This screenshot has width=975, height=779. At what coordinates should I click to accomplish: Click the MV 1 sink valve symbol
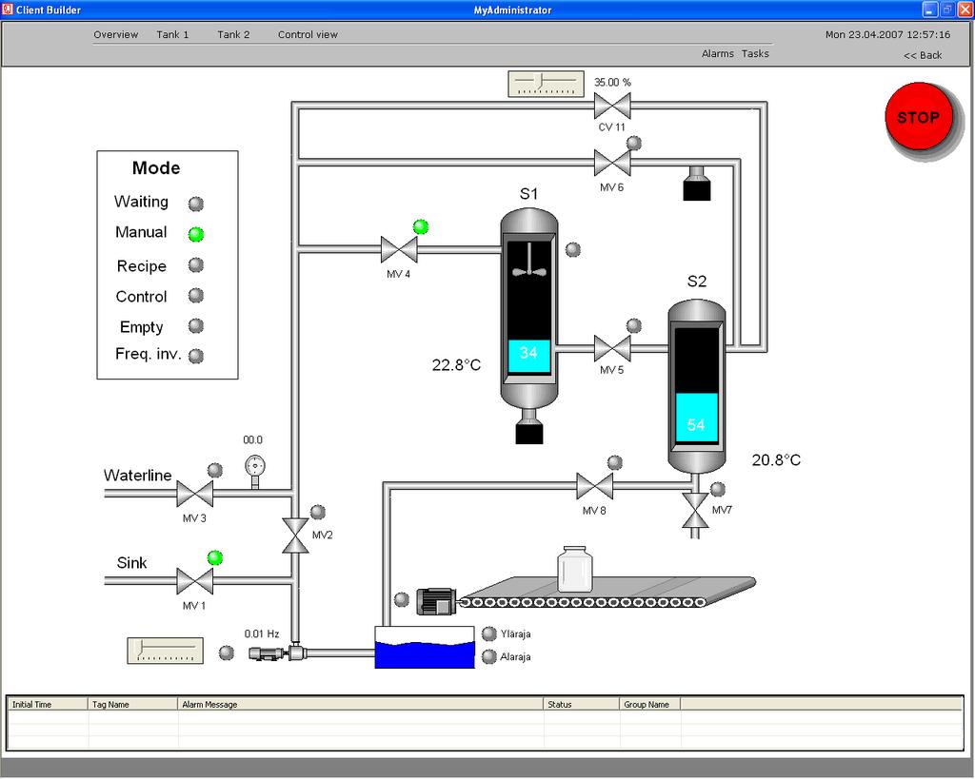tap(194, 581)
